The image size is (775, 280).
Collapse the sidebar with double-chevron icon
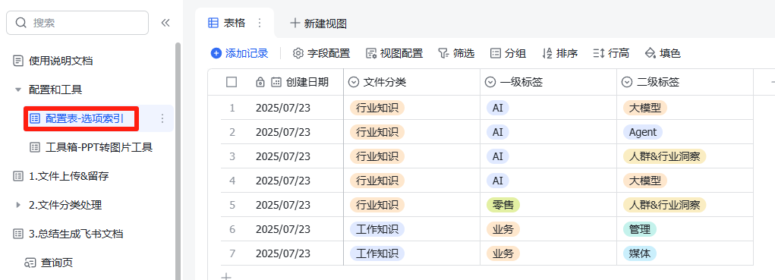pyautogui.click(x=165, y=23)
